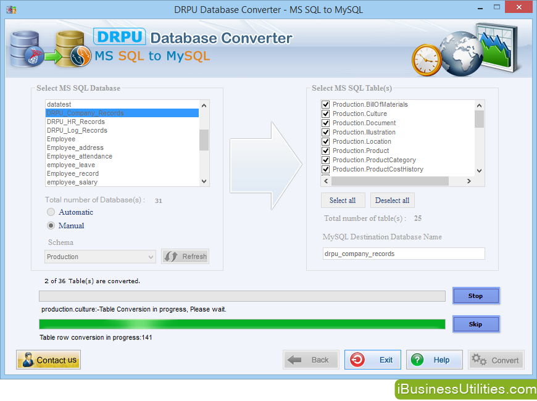This screenshot has height=401, width=537.
Task: Click the app icon in title bar
Action: [x=11, y=10]
